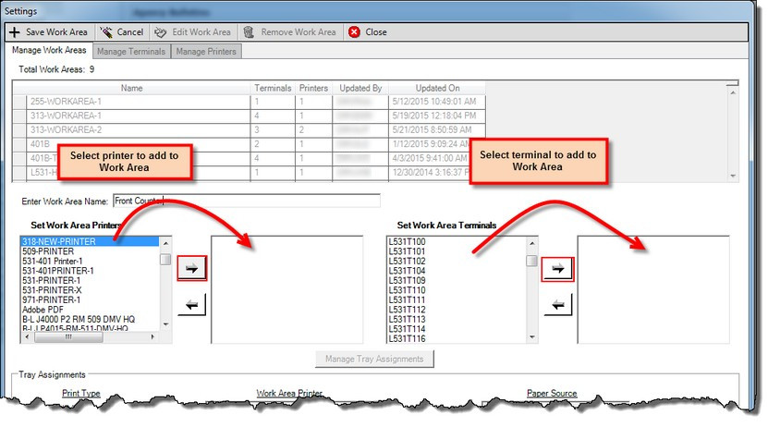
Task: Select terminal L531T116
Action: click(407, 338)
